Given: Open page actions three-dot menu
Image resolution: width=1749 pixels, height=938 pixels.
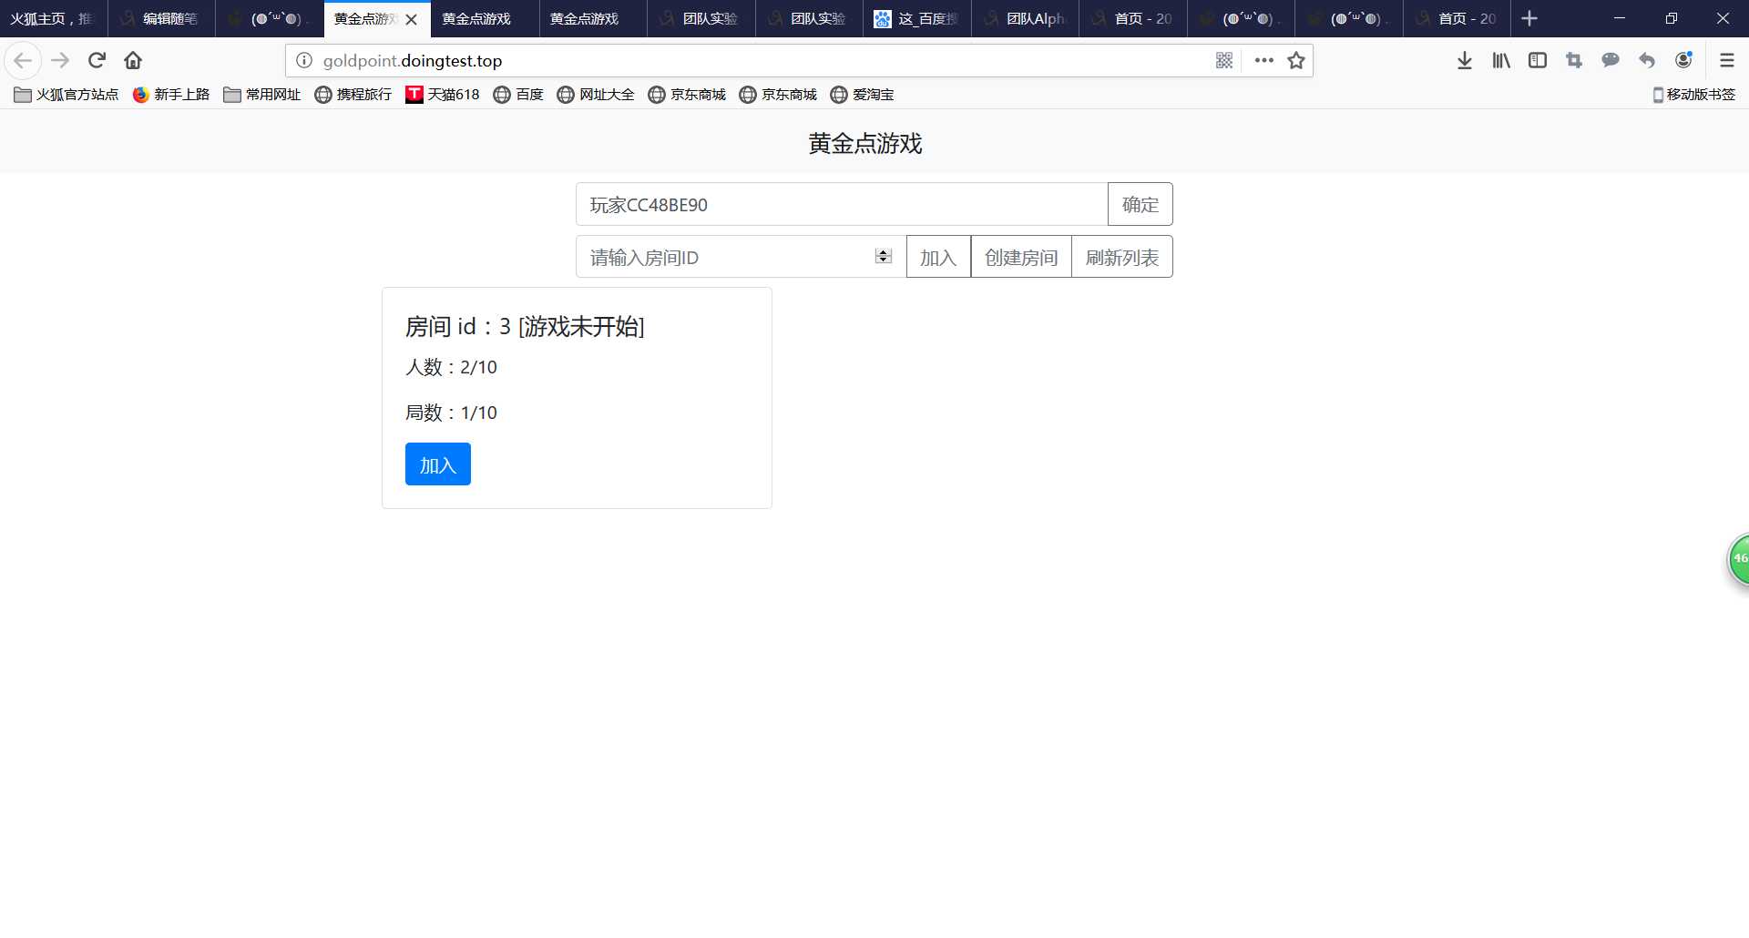Looking at the screenshot, I should tap(1263, 61).
